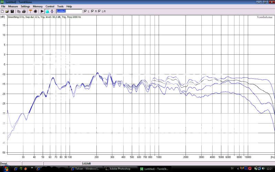Save using the floppy disk icon

point(12,11)
